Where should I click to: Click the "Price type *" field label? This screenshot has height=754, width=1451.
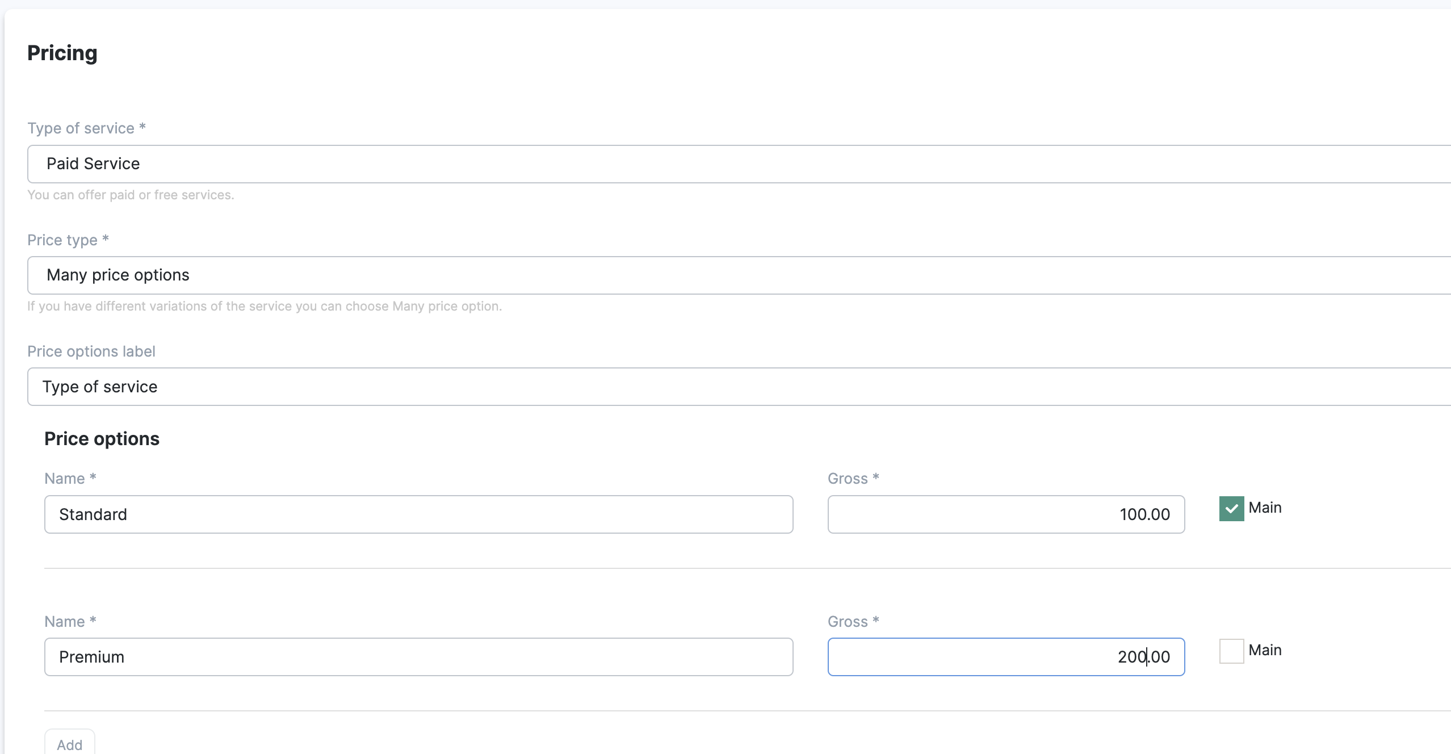(68, 240)
